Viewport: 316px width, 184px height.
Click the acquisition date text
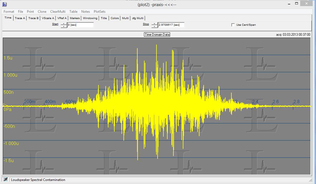(x=293, y=35)
